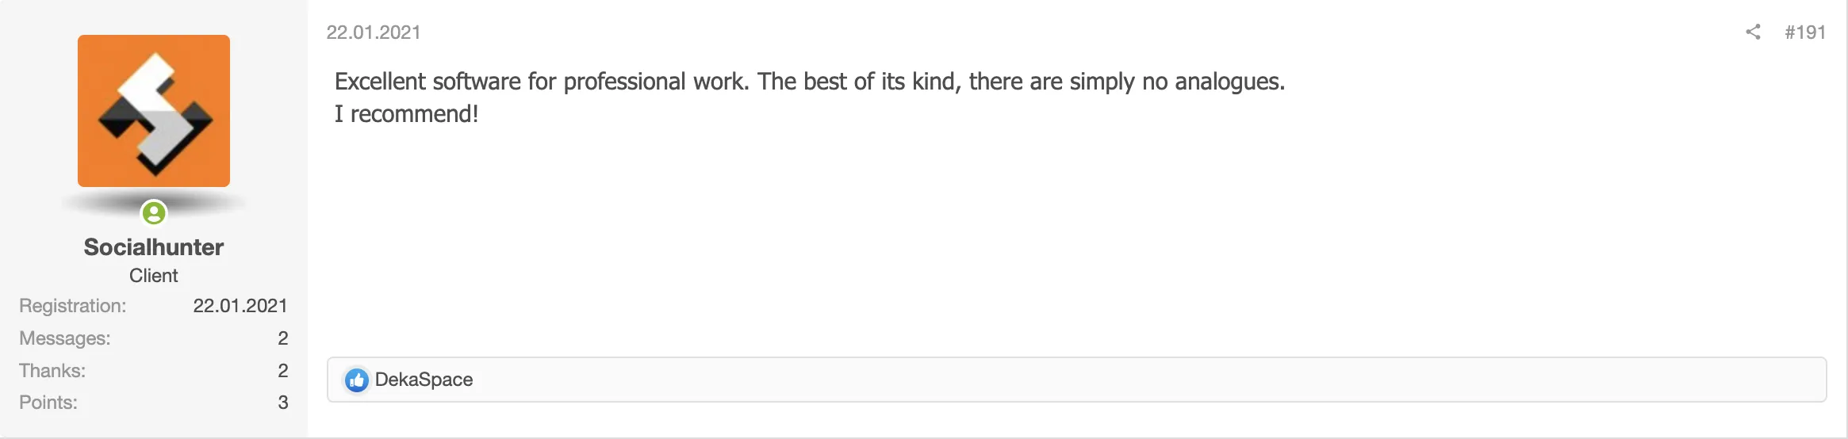Click the Client user title
1848x439 pixels.
(x=154, y=276)
